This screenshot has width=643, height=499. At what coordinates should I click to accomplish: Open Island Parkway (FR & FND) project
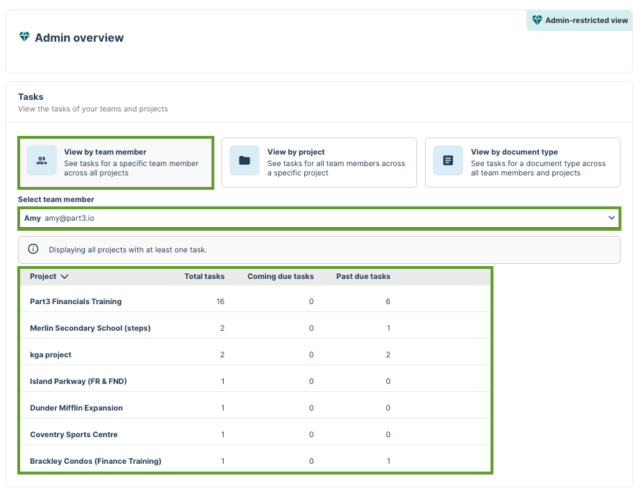255,381
